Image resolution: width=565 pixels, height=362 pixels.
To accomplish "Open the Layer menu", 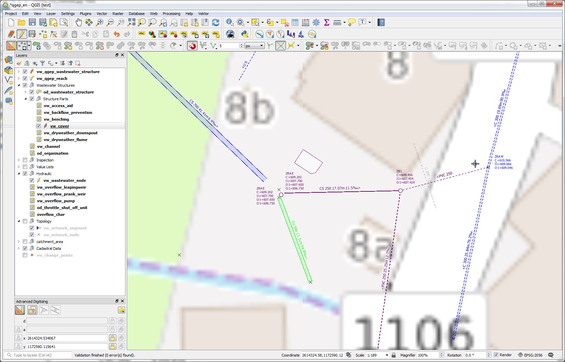I will click(x=51, y=14).
